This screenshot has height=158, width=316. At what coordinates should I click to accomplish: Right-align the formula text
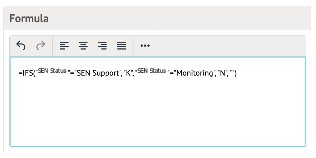click(x=102, y=46)
